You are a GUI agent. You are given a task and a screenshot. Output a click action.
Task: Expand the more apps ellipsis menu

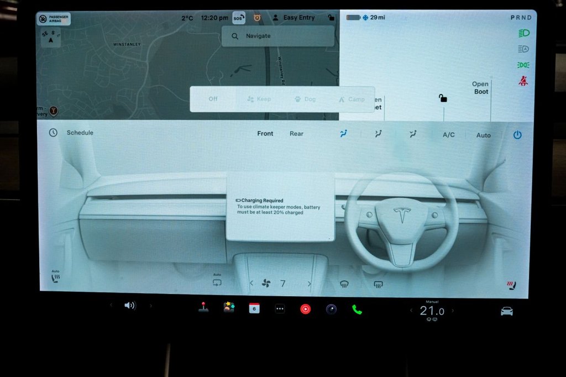pyautogui.click(x=279, y=308)
